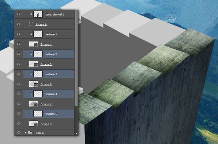Image resolution: width=218 pixels, height=144 pixels.
Task: Select the Shape 8 layer name
Action: tap(46, 124)
